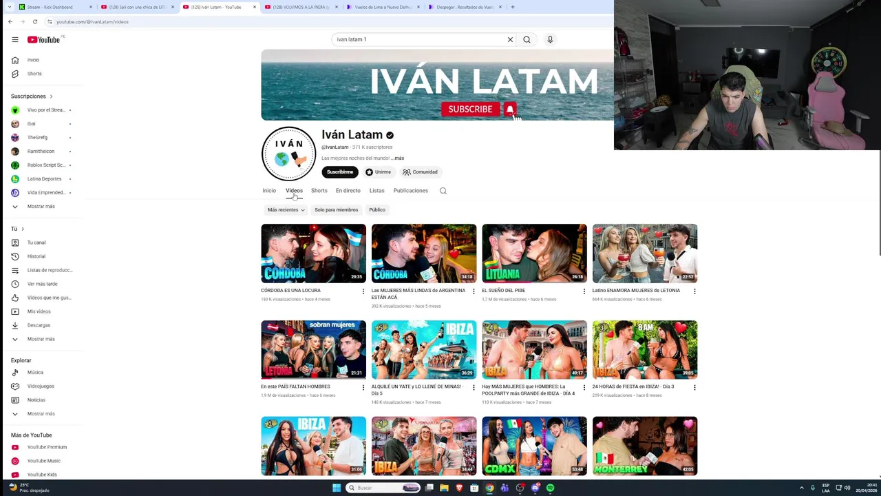Switch to En directo tab
881x496 pixels.
348,191
